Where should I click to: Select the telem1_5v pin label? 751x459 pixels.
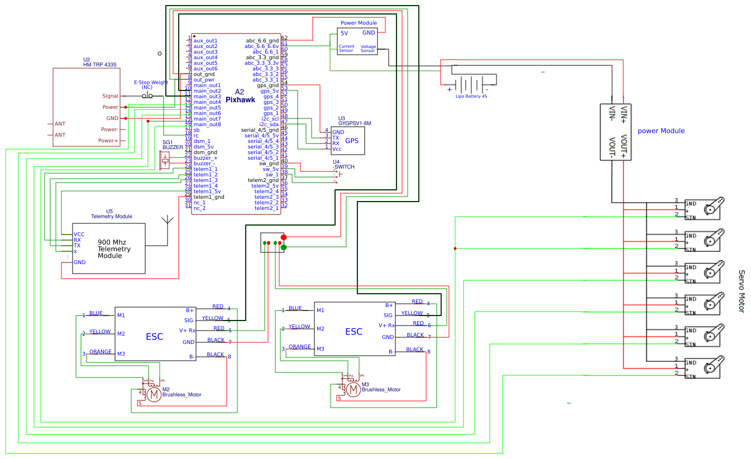[x=207, y=192]
